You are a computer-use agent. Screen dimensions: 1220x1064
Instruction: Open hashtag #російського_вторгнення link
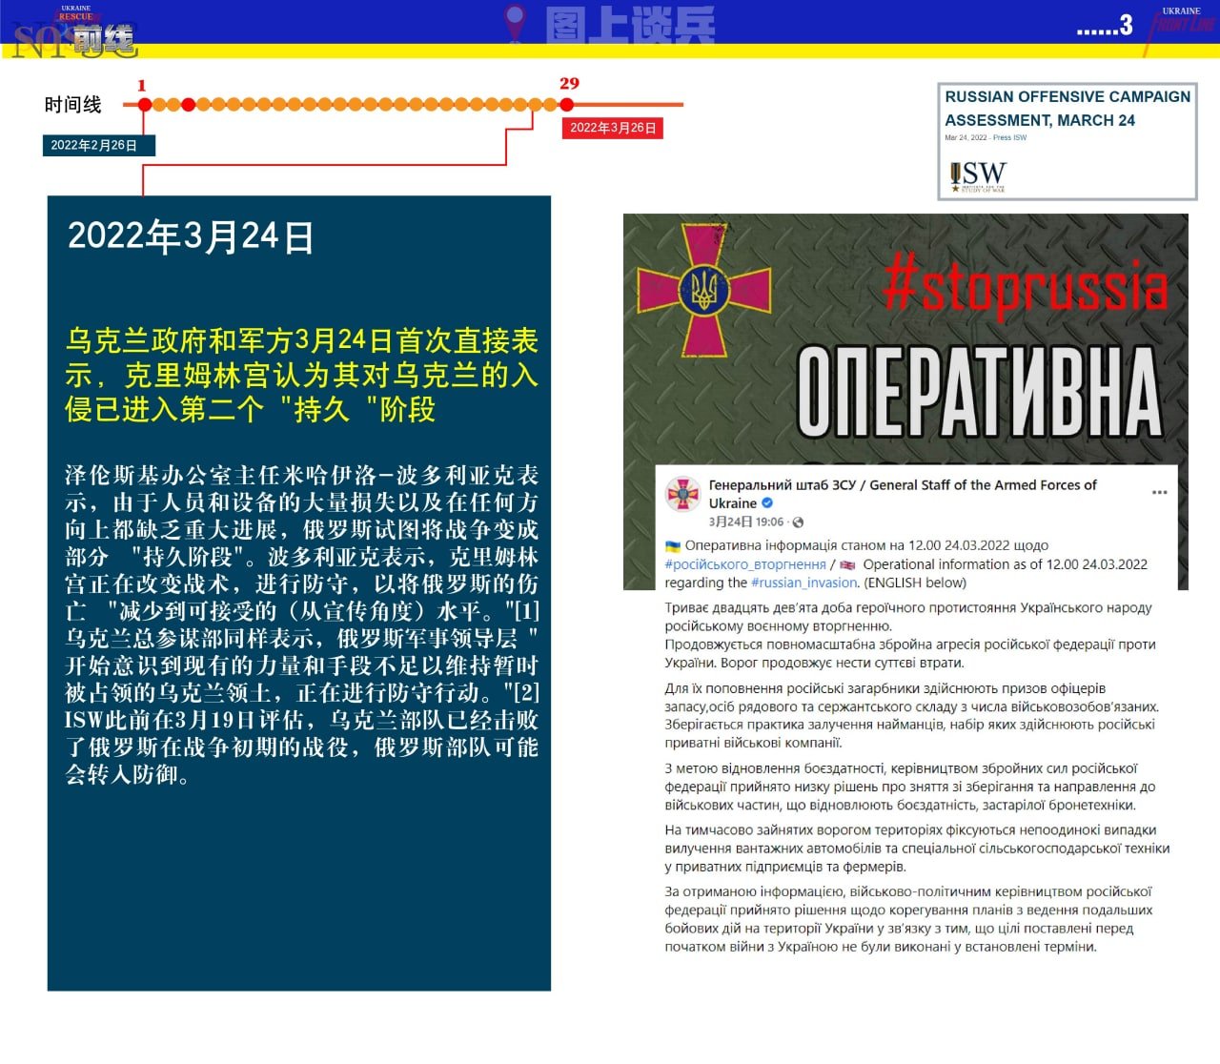[x=745, y=564]
